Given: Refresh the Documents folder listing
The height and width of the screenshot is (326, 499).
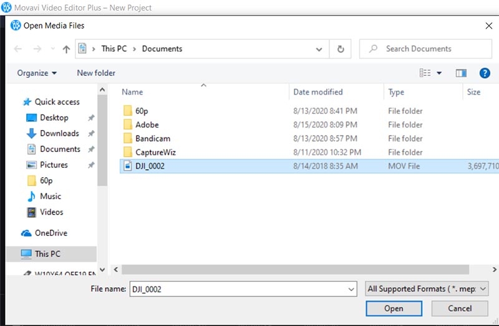Looking at the screenshot, I should [340, 49].
